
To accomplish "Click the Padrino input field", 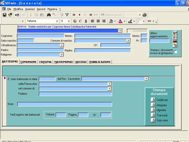I will pos(76,94).
